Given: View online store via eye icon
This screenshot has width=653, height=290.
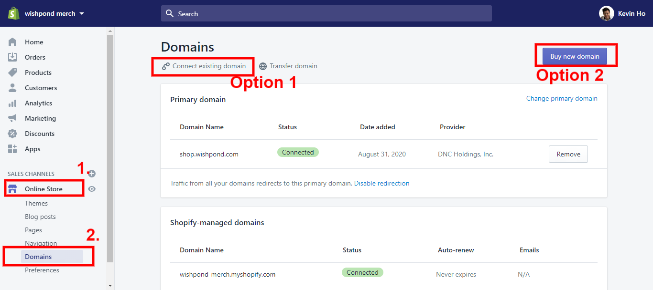Looking at the screenshot, I should [92, 189].
